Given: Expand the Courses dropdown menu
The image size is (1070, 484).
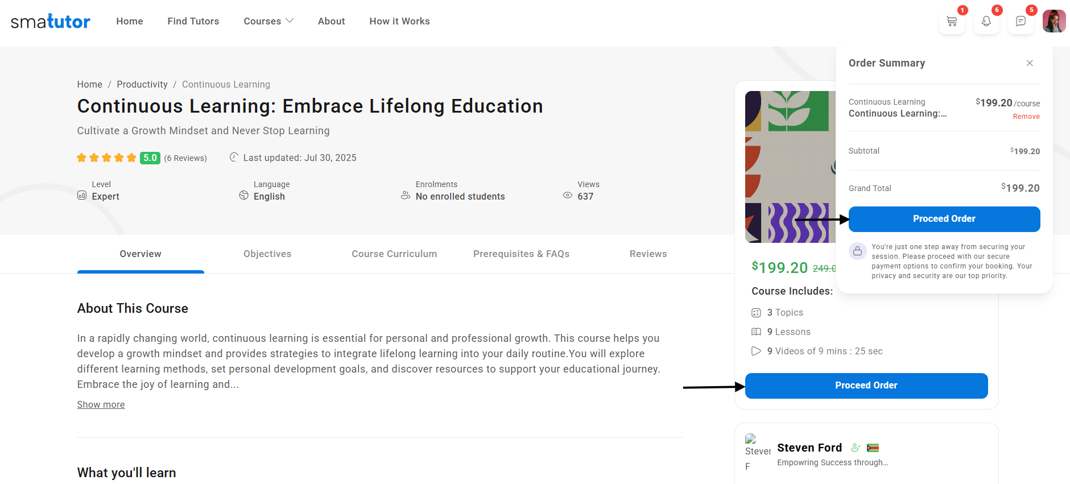Looking at the screenshot, I should coord(268,21).
